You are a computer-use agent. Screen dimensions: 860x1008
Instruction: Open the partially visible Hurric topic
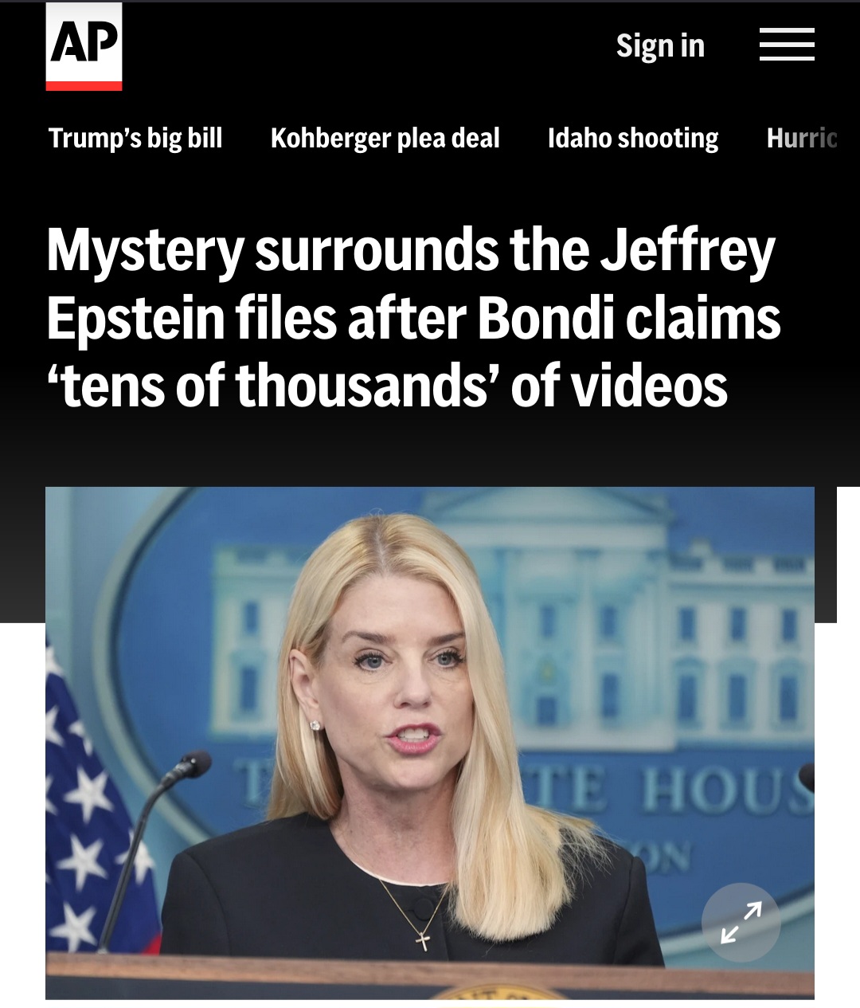tap(802, 138)
